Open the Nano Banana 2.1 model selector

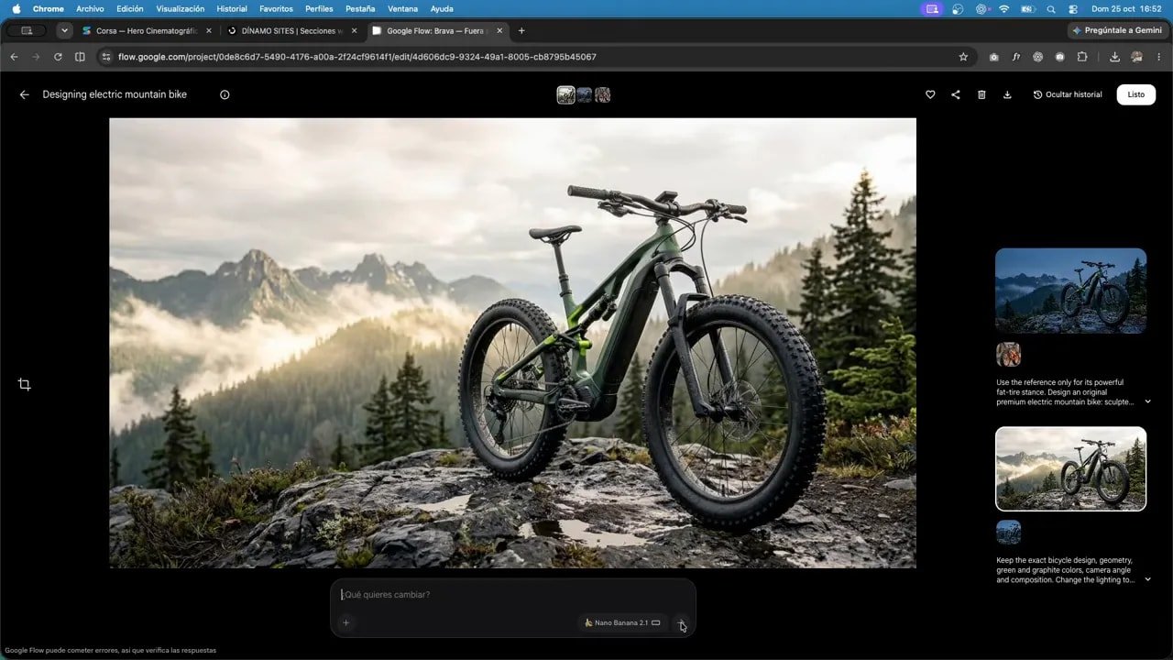(622, 622)
